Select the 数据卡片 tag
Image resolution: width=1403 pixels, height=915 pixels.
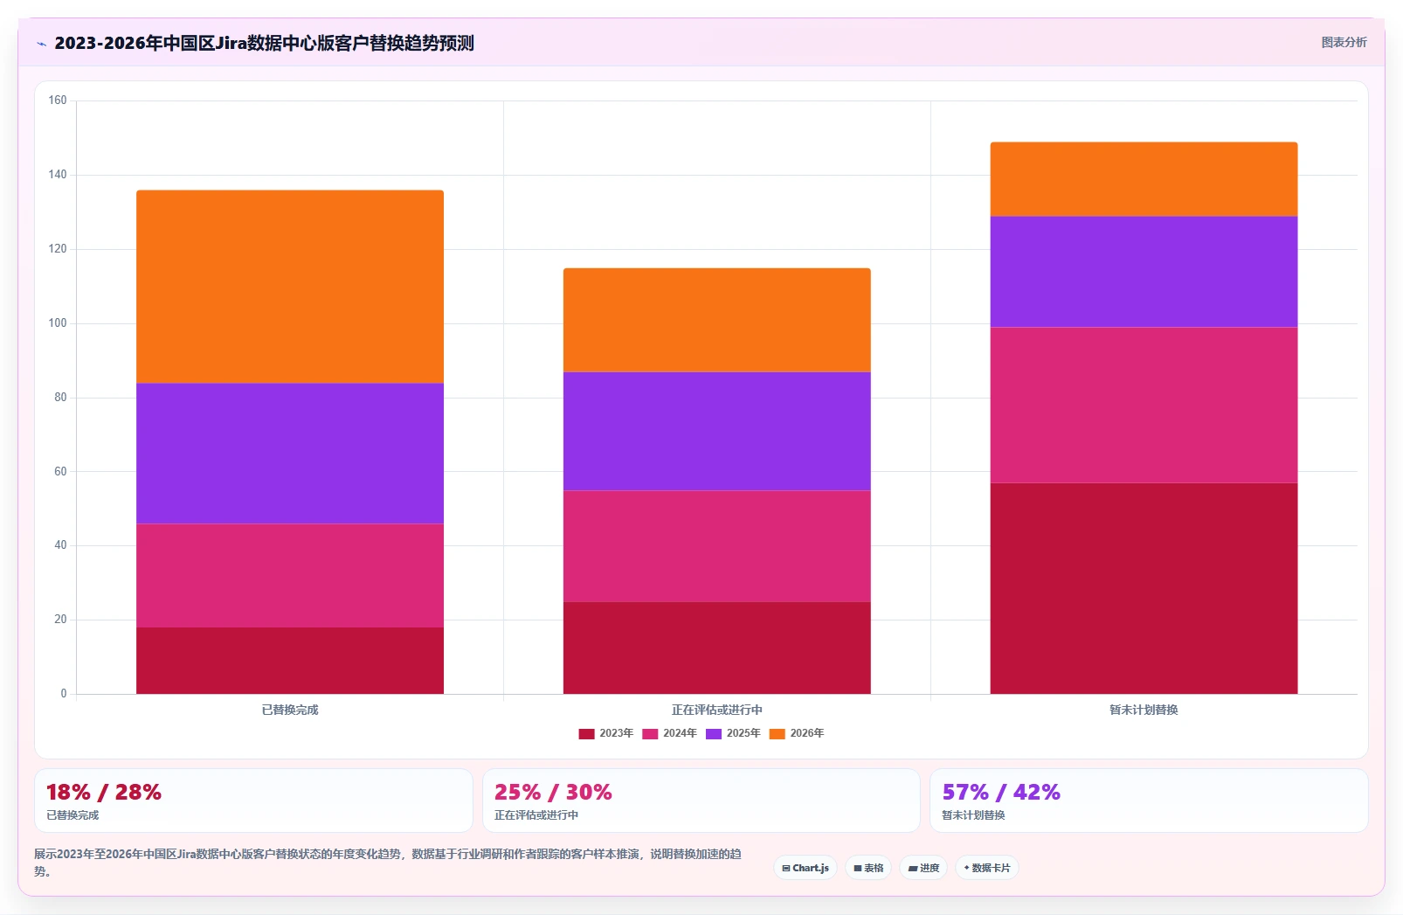pos(987,868)
